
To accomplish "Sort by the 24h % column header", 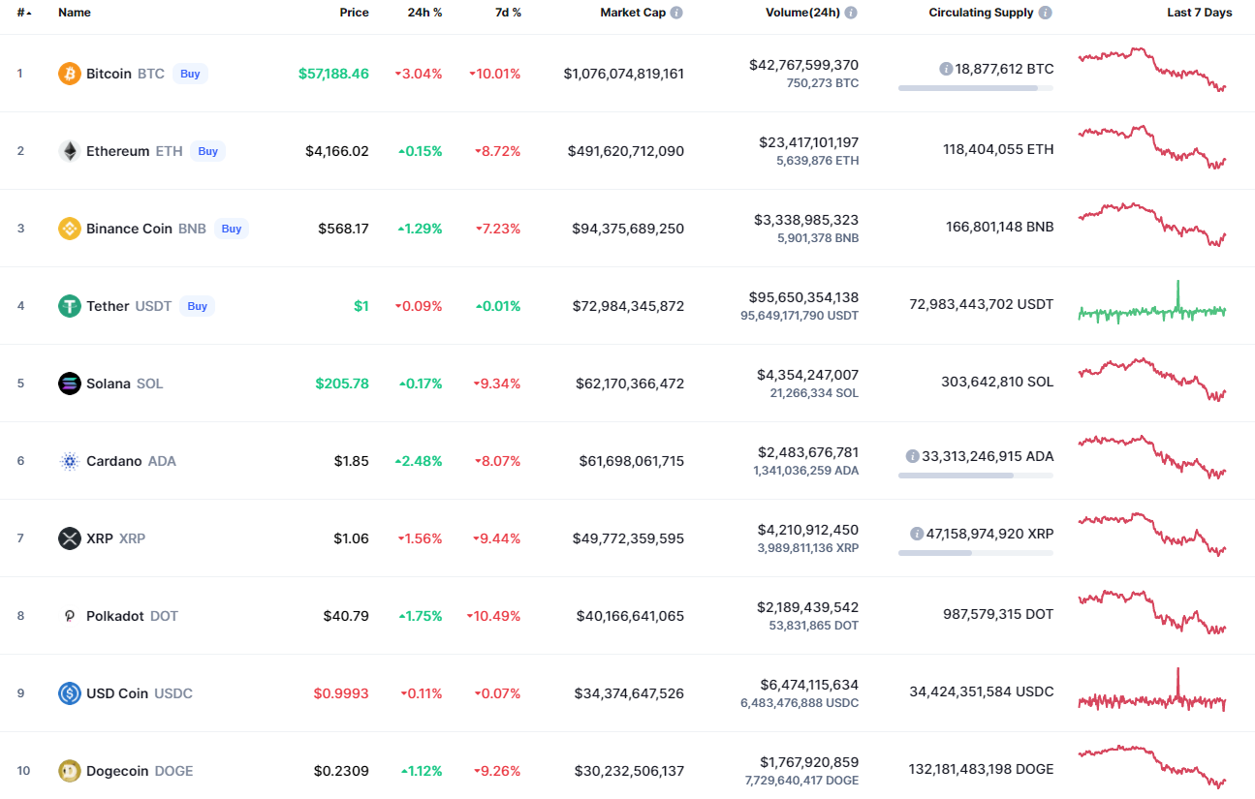I will coord(424,13).
